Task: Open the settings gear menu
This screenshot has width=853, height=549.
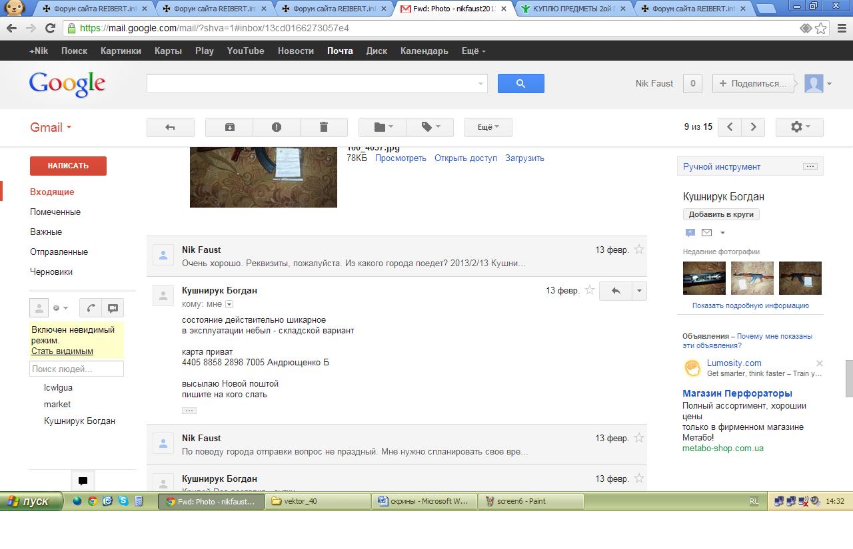Action: click(x=800, y=127)
